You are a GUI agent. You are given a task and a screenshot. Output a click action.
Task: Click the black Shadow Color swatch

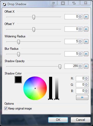pos(18,80)
